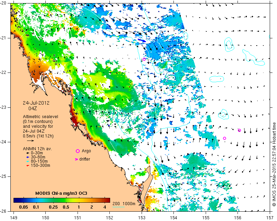Click the Argo float marker near 153°E, 21.6°S

144,59
